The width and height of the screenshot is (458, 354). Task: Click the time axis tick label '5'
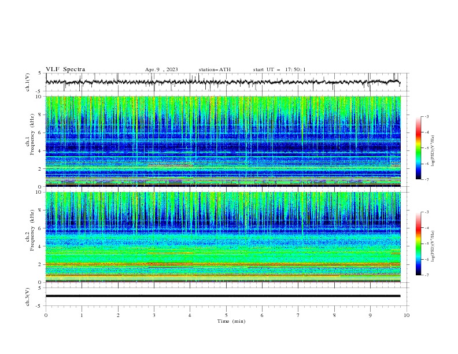coord(226,315)
